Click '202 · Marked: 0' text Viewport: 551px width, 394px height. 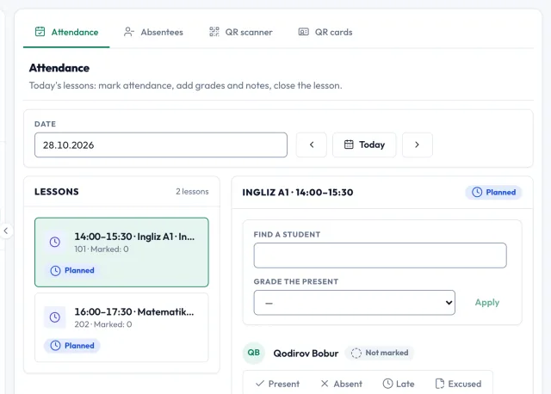tap(103, 324)
